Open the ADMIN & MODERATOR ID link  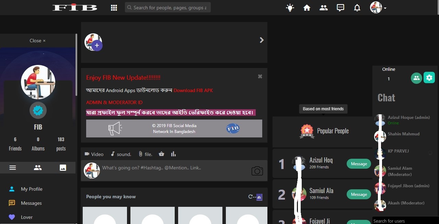(x=114, y=102)
